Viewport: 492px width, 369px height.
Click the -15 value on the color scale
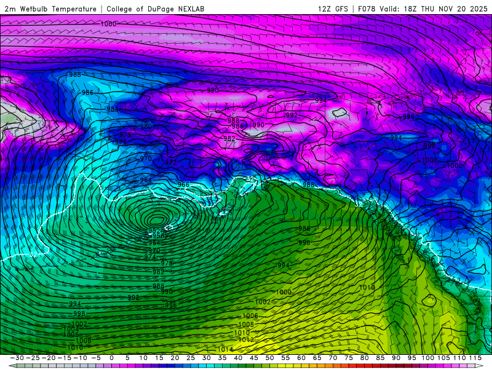coord(65,358)
